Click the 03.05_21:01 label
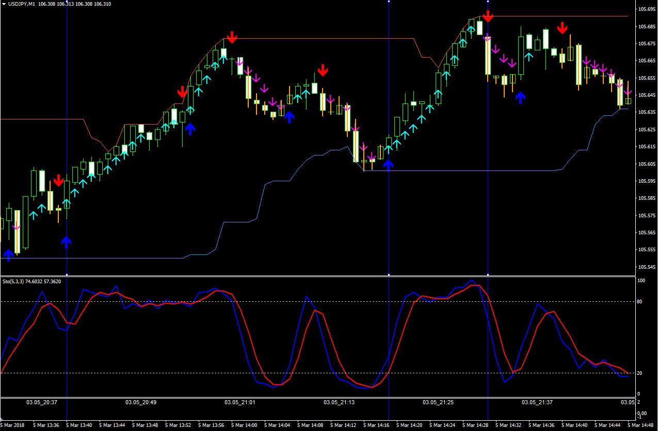 pos(240,402)
